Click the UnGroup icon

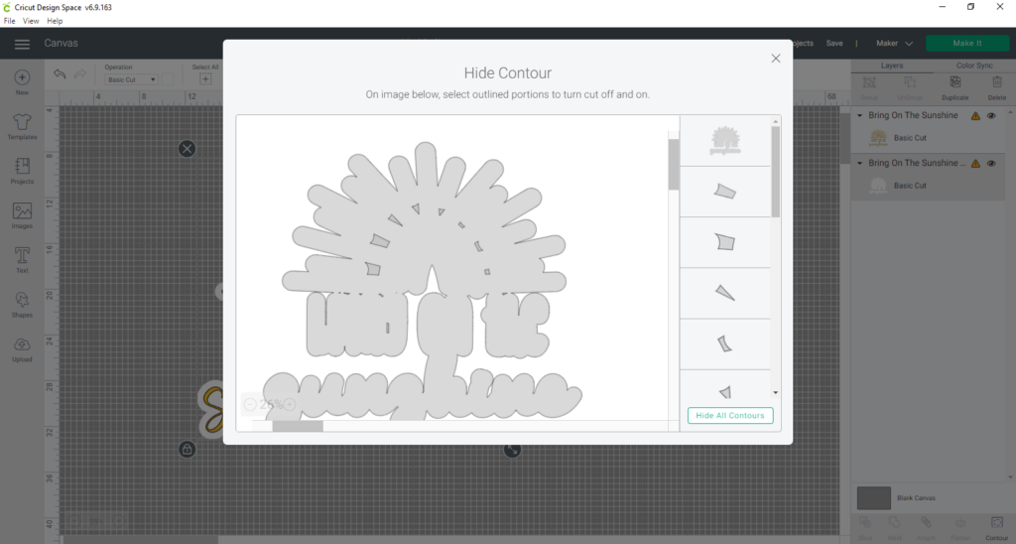(x=910, y=82)
